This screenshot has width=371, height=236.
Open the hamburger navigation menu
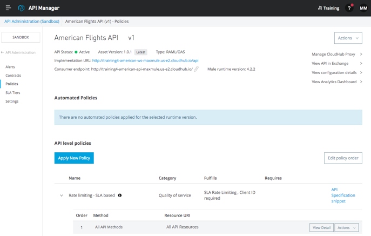coord(8,8)
